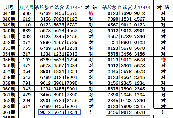The image size is (173, 118).
Task: Click draw number 302
Action: (x=27, y=37)
